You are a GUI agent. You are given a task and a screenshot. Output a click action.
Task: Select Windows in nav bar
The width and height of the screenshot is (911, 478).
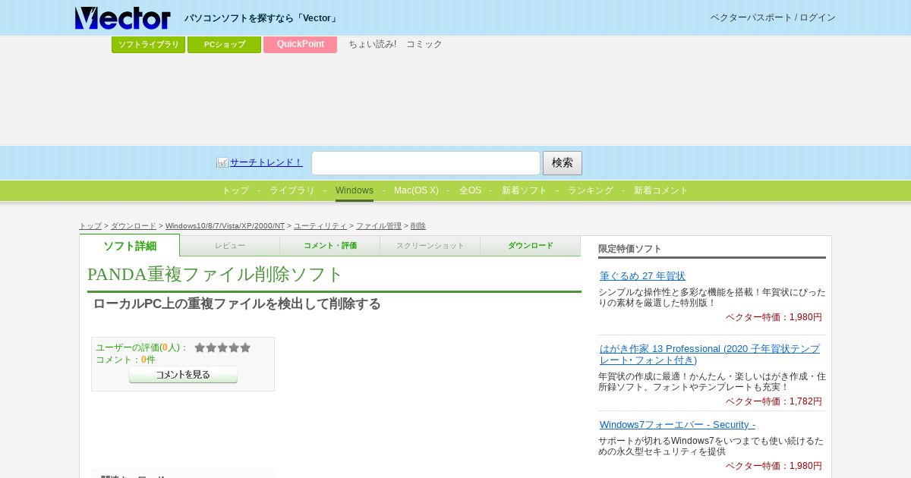[x=355, y=190]
